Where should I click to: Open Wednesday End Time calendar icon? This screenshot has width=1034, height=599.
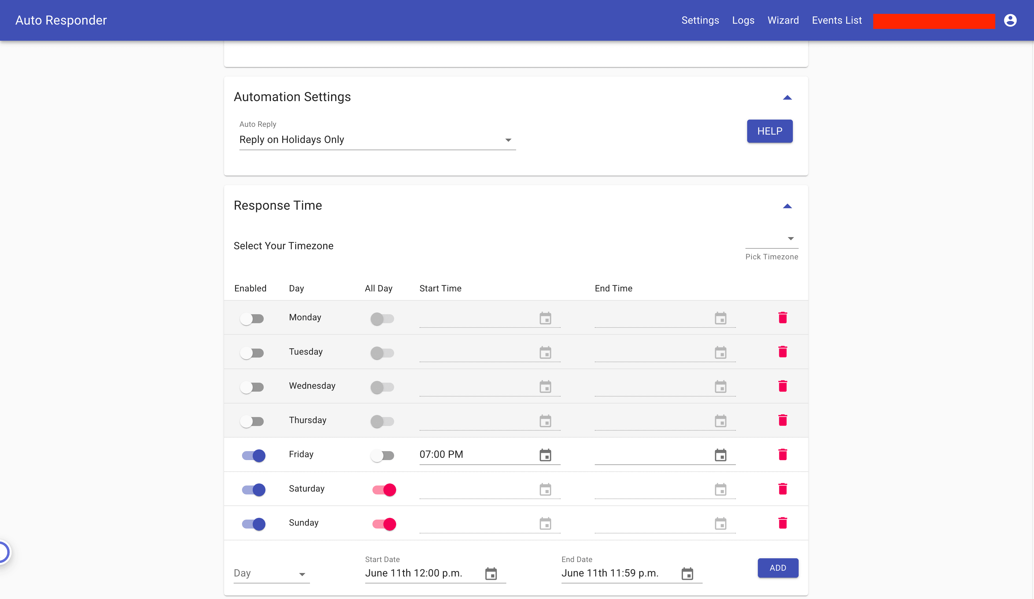pyautogui.click(x=721, y=386)
